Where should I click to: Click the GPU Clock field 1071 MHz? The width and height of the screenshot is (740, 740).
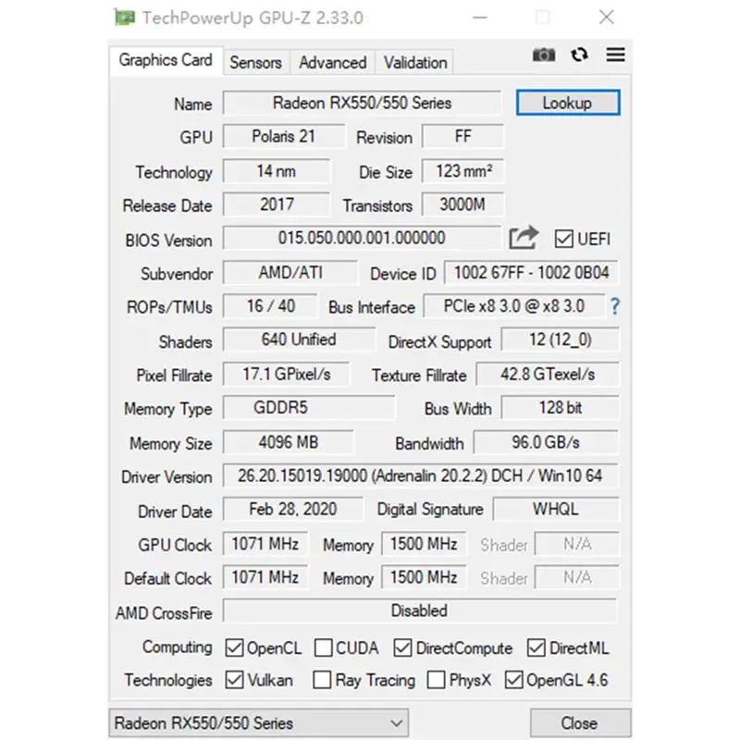265,544
